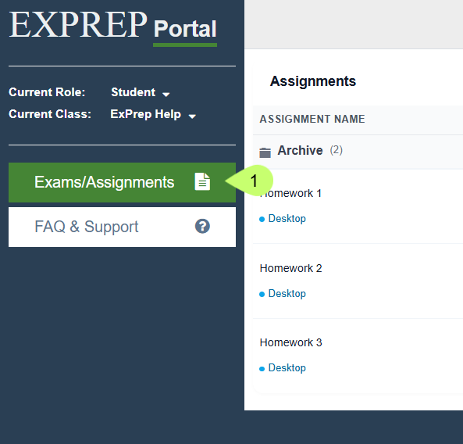
Task: Expand the Archive folder row
Action: (358, 152)
